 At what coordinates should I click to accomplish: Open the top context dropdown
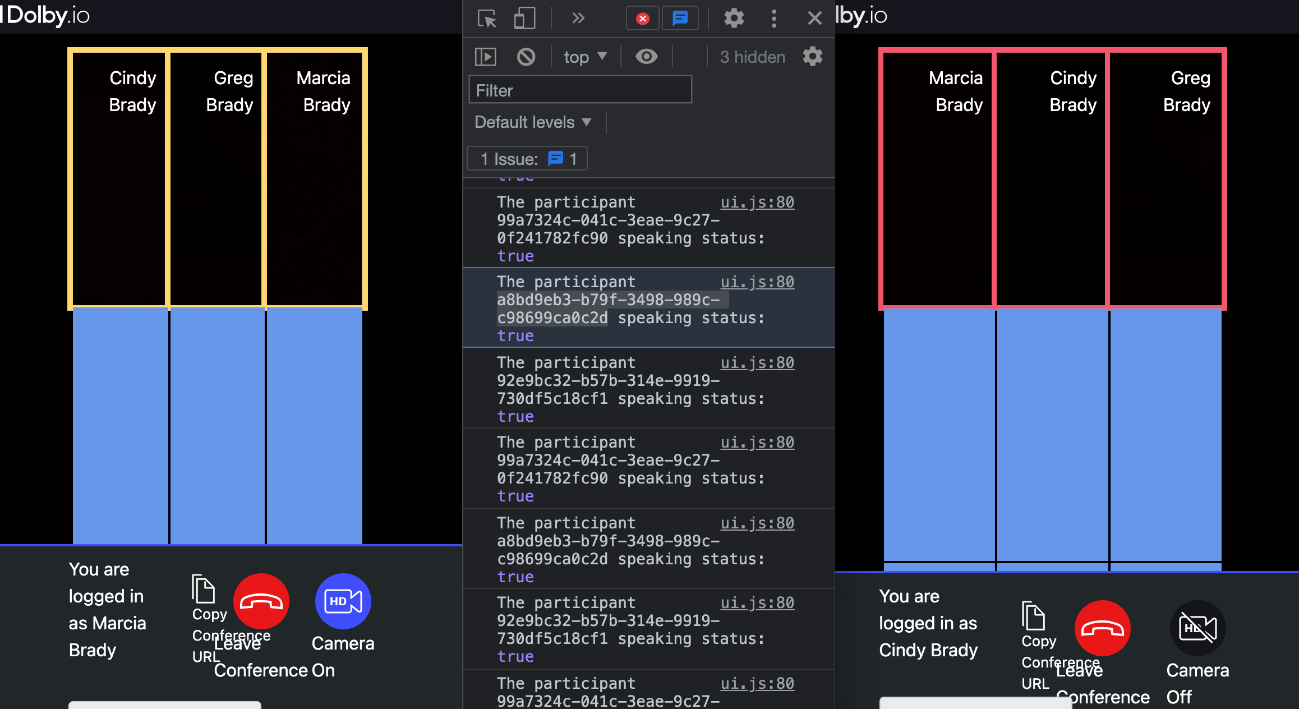click(x=585, y=57)
